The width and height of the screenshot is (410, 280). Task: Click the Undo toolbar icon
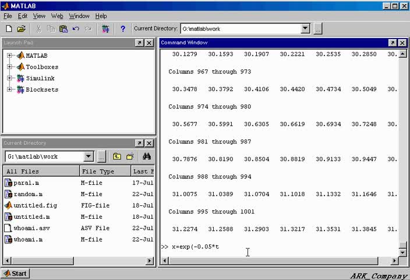76,29
